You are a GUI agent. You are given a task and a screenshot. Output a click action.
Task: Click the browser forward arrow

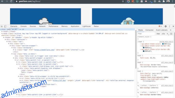(x=7, y=1)
